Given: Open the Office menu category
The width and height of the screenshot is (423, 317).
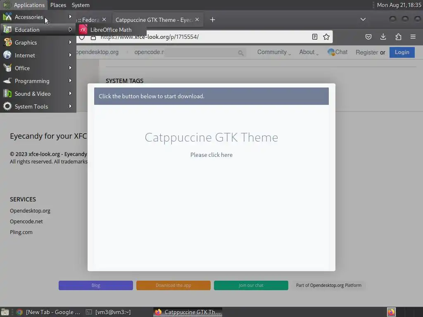Looking at the screenshot, I should coord(38,68).
